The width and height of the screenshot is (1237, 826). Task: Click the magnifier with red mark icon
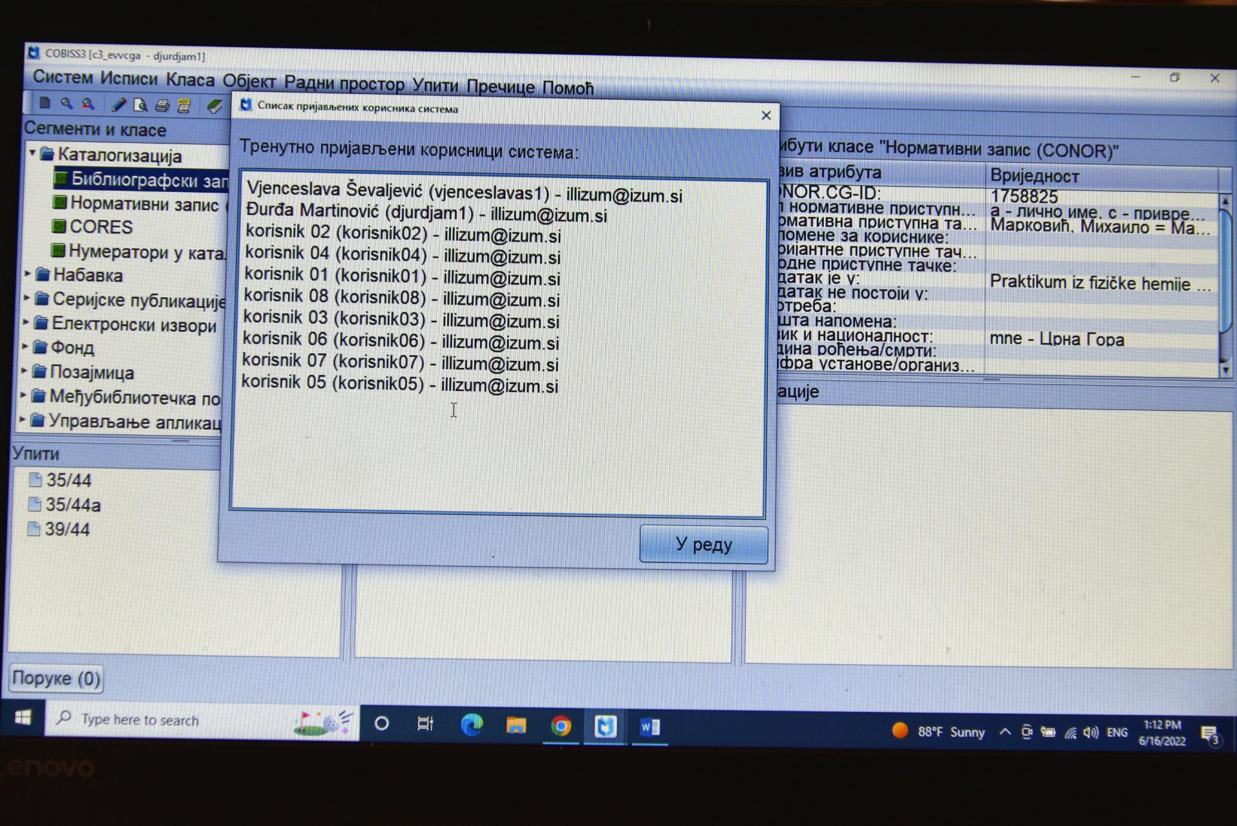88,104
